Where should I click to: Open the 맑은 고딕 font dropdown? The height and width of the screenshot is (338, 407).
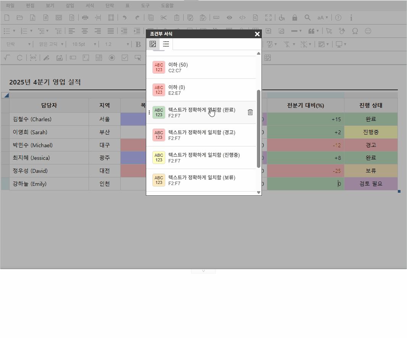49,44
